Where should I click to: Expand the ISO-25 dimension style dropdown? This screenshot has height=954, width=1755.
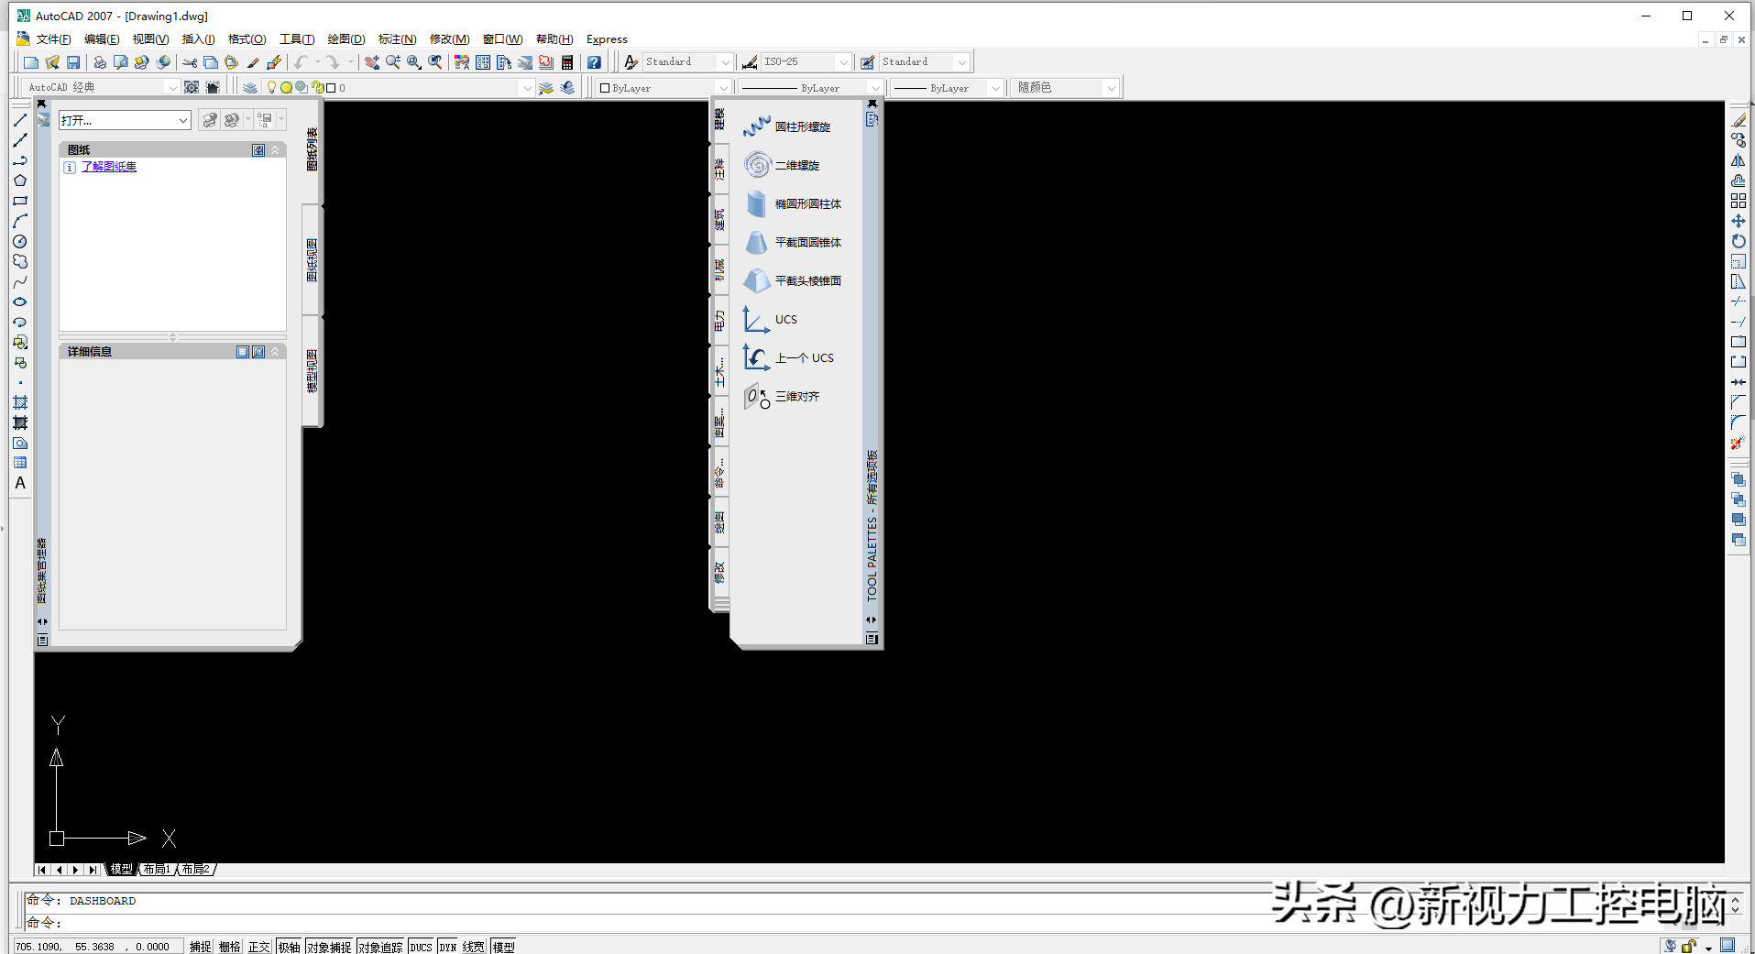[843, 62]
